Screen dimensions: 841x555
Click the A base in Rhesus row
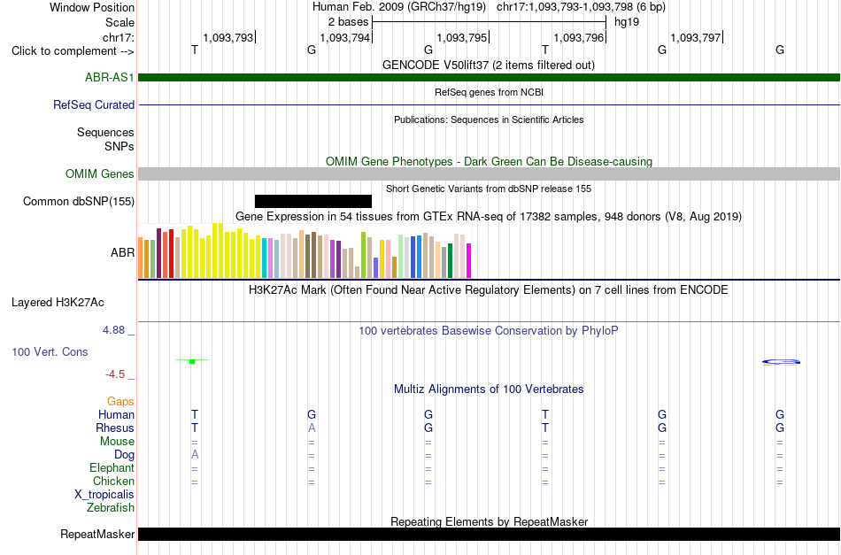click(x=312, y=428)
